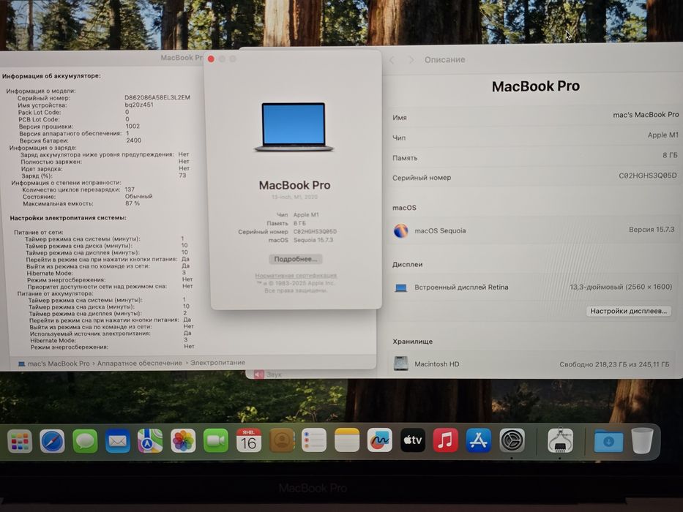Open Launchpad from the Dock
Image resolution: width=683 pixels, height=512 pixels.
pyautogui.click(x=20, y=442)
